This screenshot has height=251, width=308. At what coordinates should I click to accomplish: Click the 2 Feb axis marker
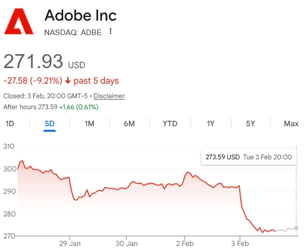point(185,243)
